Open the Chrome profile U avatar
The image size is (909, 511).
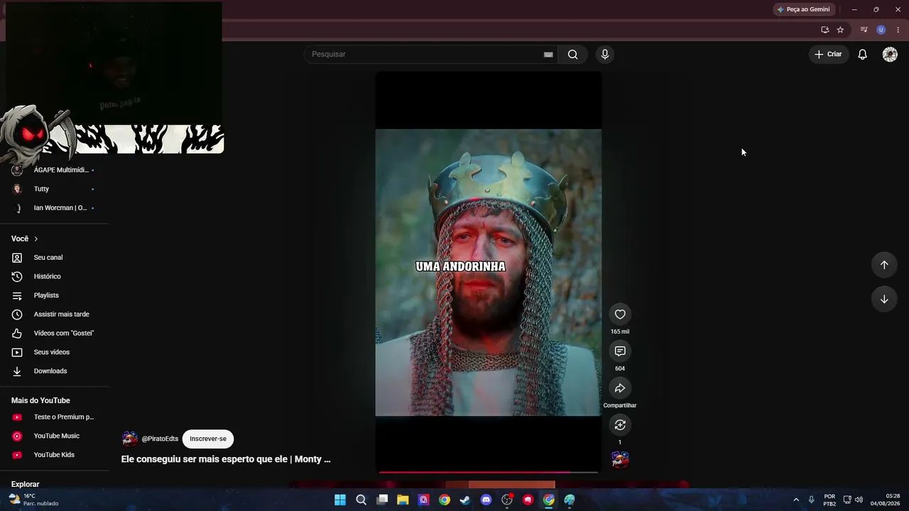click(881, 30)
